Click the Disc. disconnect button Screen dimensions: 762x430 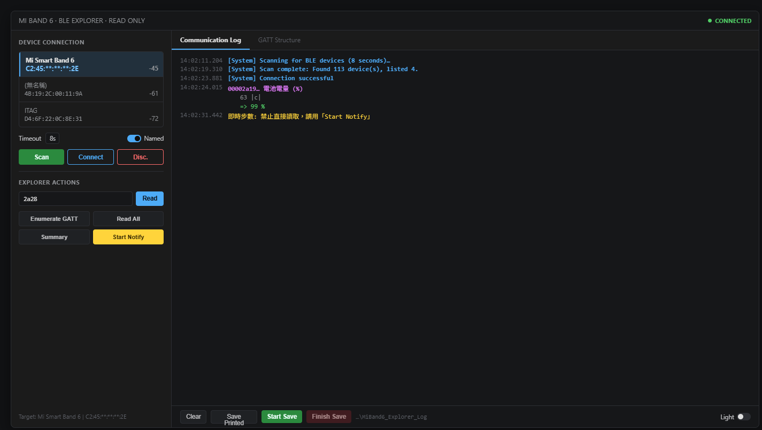[x=140, y=157]
